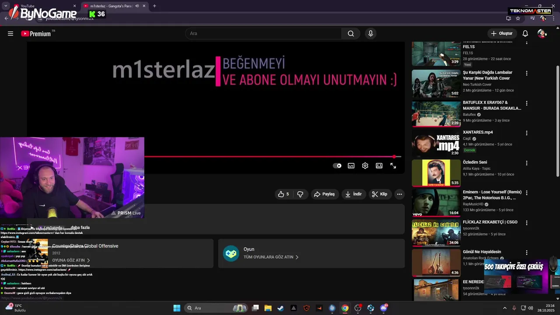Screen dimensions: 560x315
Task: Open options for Şu Karşıki Dağda video
Action: [527, 73]
